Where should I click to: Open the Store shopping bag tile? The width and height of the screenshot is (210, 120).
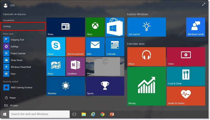click(x=115, y=27)
